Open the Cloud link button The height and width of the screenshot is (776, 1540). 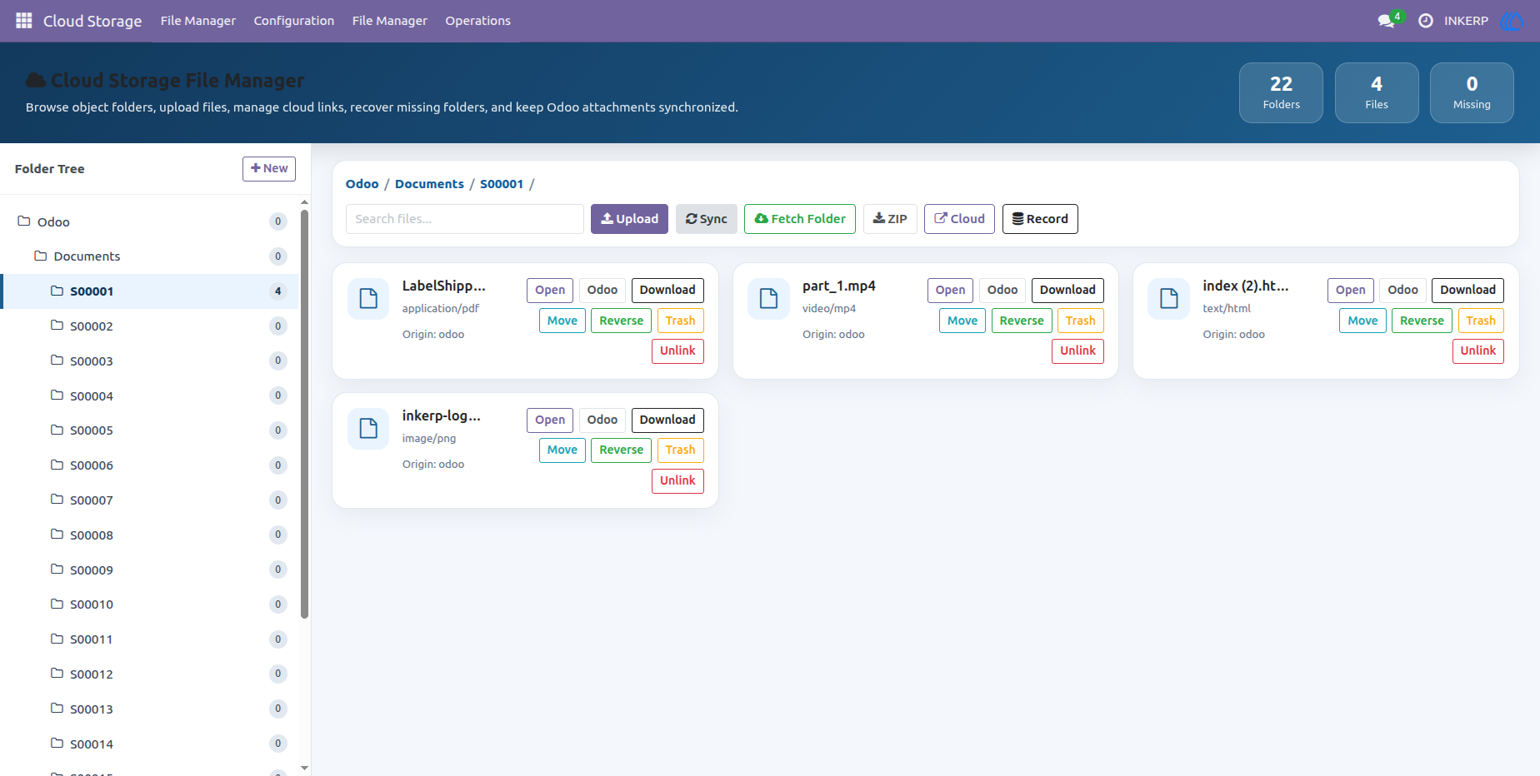(x=959, y=219)
